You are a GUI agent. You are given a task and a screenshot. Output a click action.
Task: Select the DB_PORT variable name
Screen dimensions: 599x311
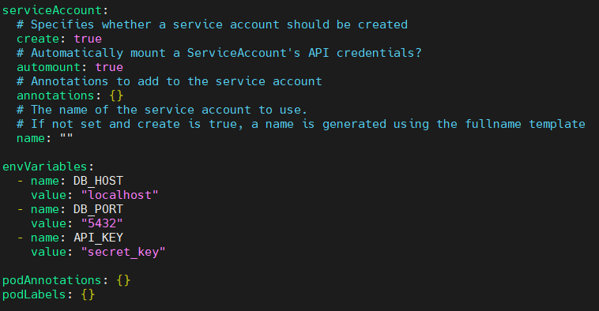point(98,209)
